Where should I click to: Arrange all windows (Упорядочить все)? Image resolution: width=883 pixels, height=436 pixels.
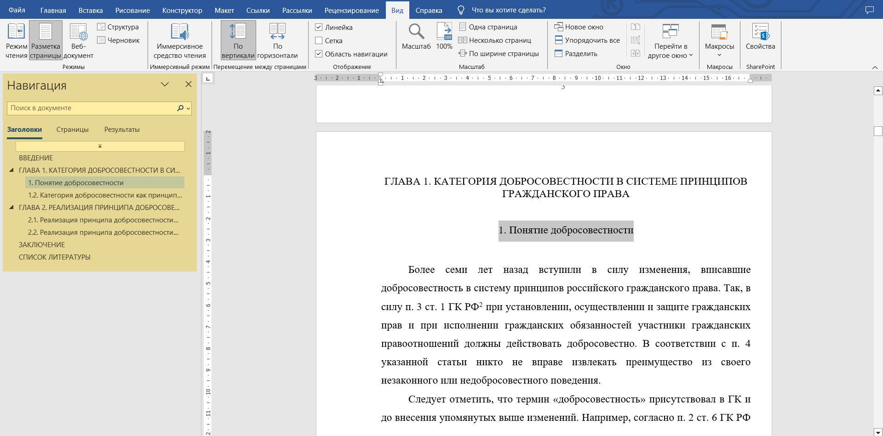587,40
